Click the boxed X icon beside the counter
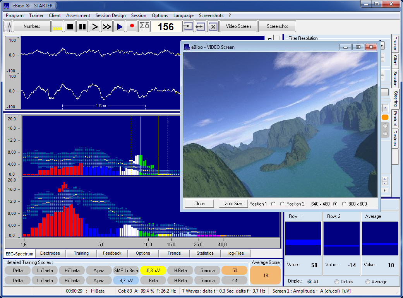 [213, 27]
